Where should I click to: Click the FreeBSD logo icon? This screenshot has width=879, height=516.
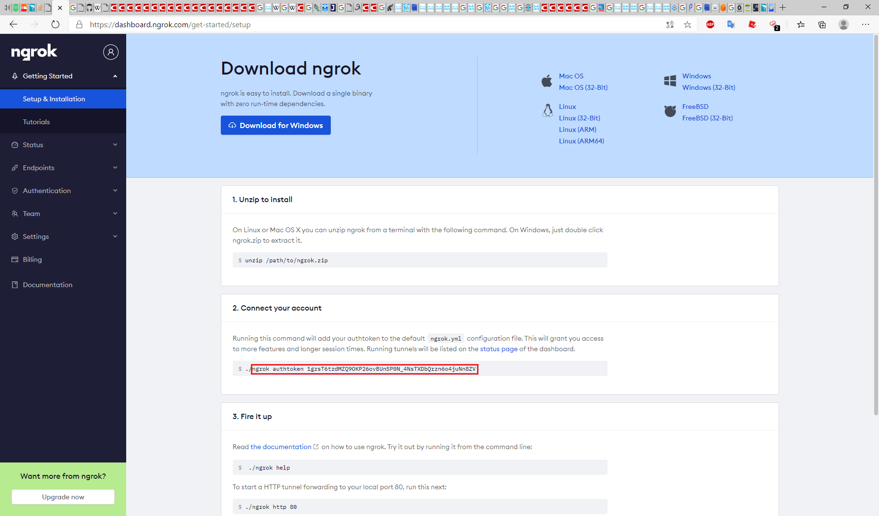click(x=670, y=111)
